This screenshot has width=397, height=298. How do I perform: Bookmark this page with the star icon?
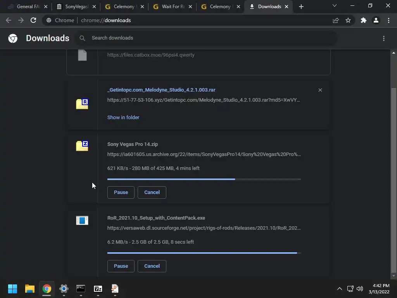348,20
